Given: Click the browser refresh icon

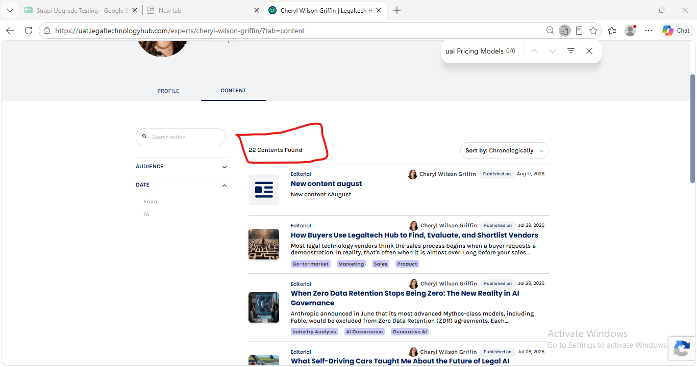Looking at the screenshot, I should coord(29,31).
